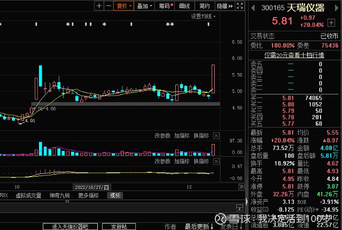Click the date label 2022/10/27/四

click(91, 187)
